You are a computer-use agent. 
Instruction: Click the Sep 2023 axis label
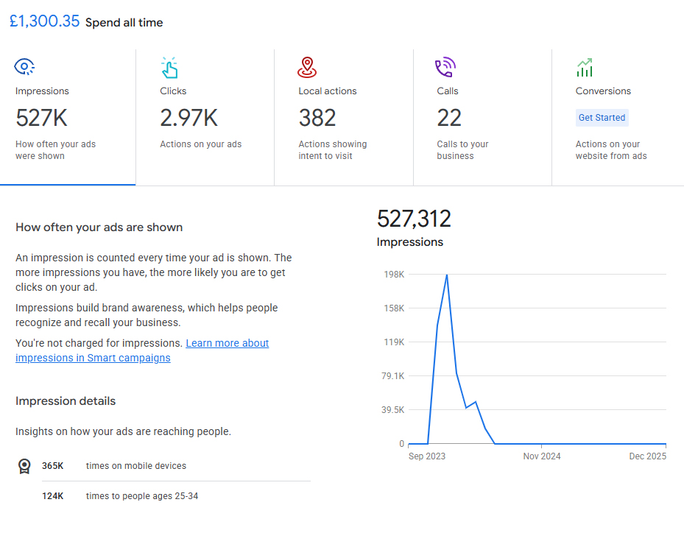[x=427, y=456]
